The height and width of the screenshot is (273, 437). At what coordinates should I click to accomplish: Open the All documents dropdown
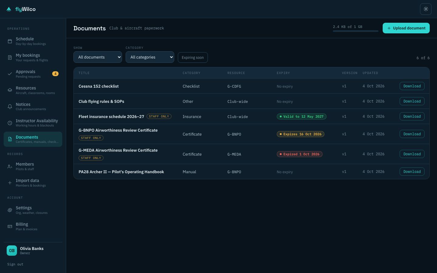coord(98,57)
